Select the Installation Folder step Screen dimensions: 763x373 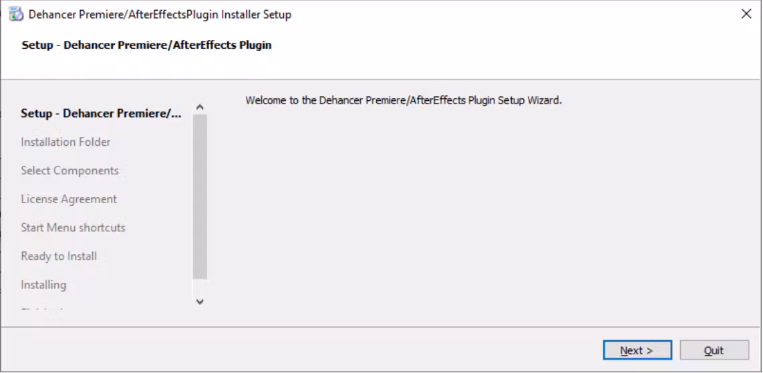click(65, 142)
